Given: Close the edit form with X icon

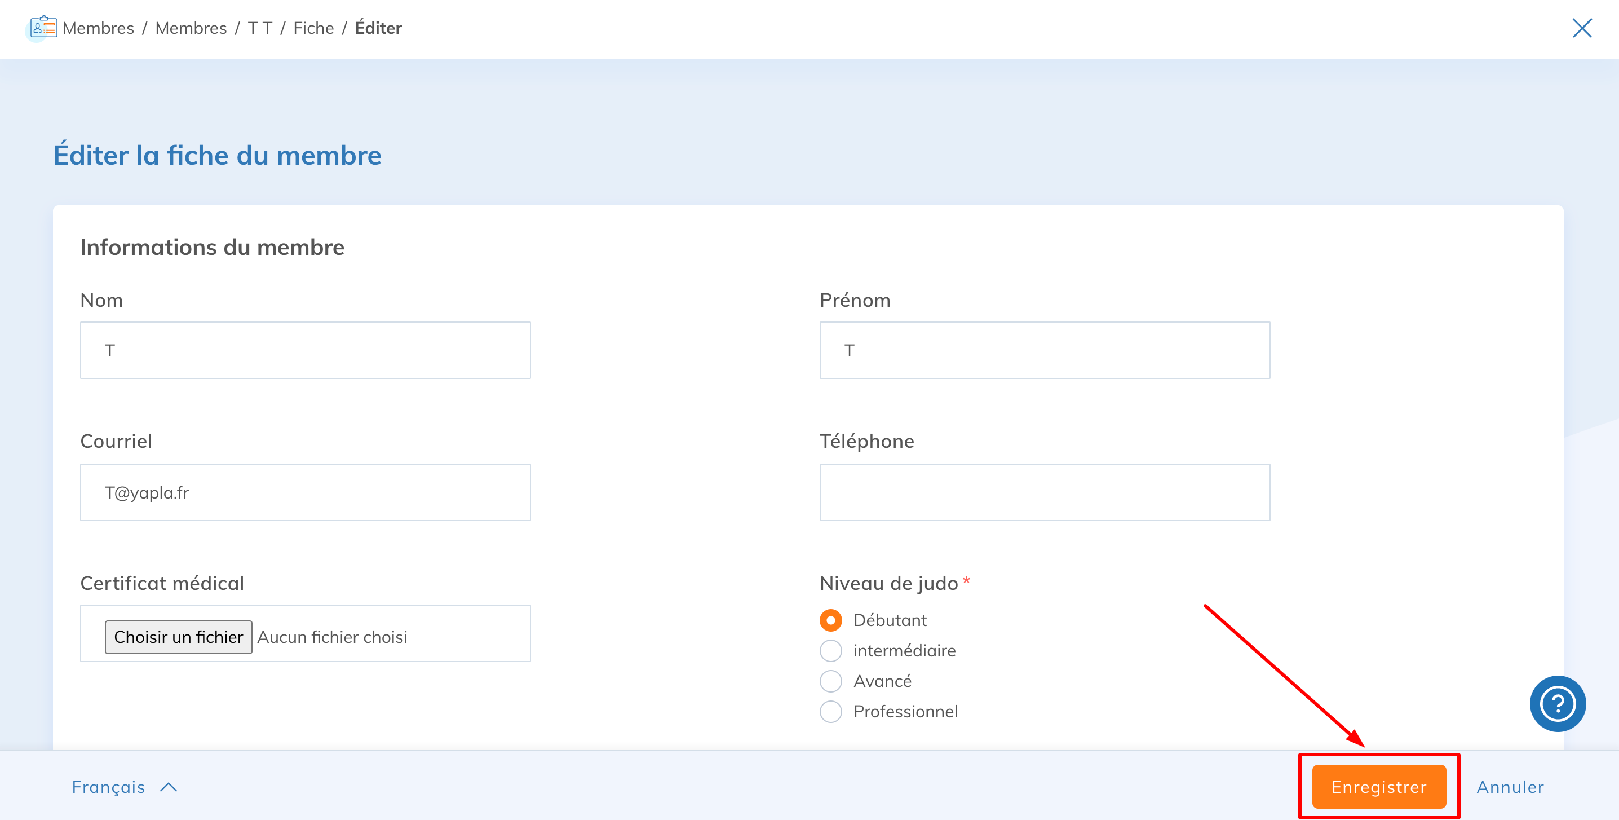Looking at the screenshot, I should [x=1581, y=28].
